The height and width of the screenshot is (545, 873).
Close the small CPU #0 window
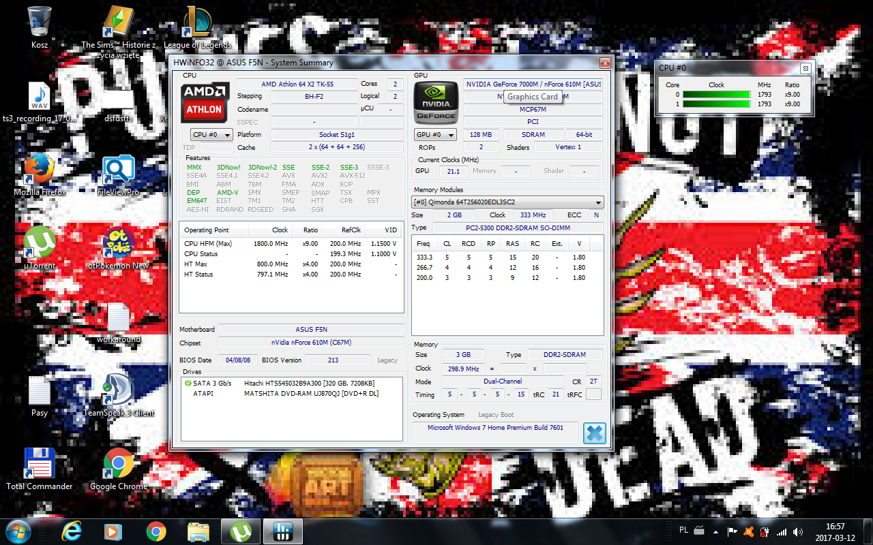(805, 67)
